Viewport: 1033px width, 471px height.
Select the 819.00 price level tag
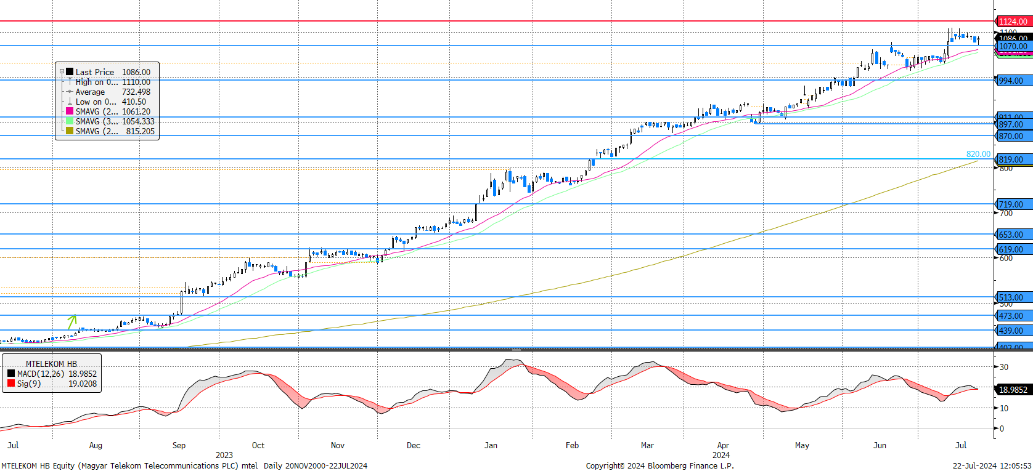tap(1013, 159)
